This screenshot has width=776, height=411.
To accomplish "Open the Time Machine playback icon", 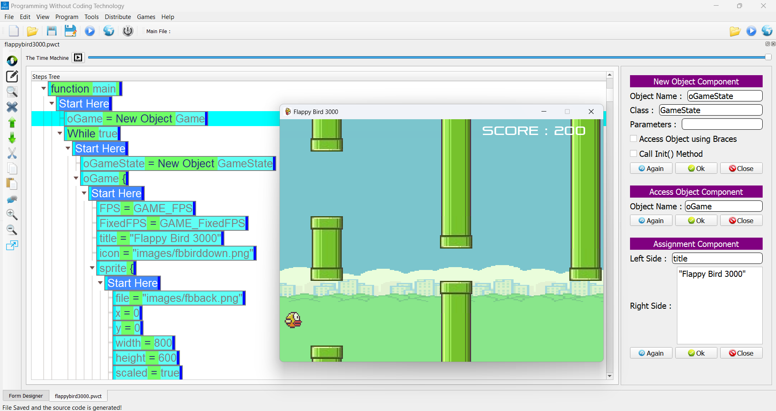I will pos(78,57).
